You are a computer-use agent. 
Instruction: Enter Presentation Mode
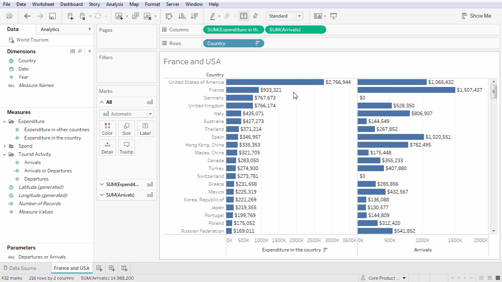(x=333, y=16)
